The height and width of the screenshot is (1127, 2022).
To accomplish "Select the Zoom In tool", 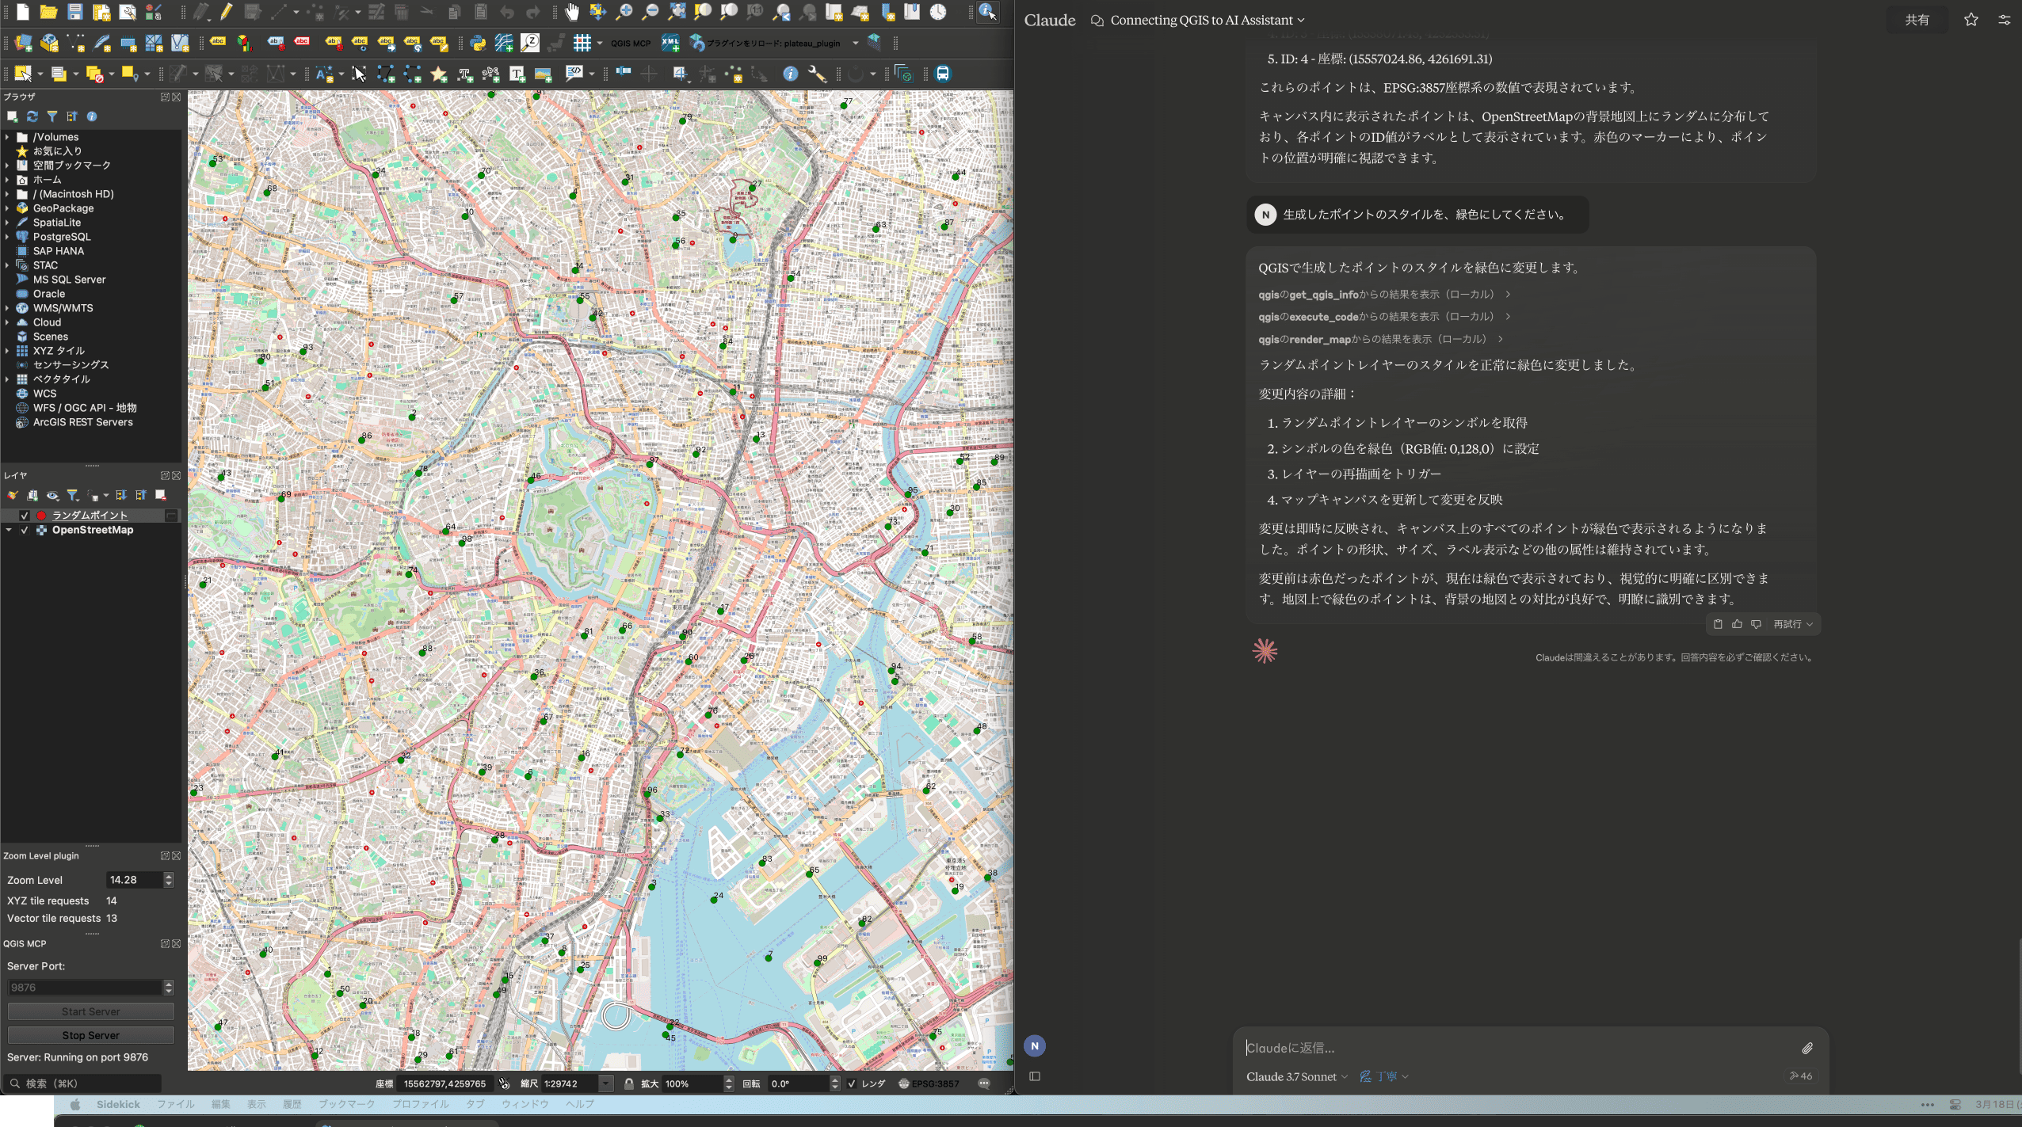I will pyautogui.click(x=625, y=13).
